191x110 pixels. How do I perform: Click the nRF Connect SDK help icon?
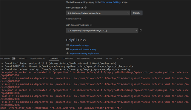point(86,7)
